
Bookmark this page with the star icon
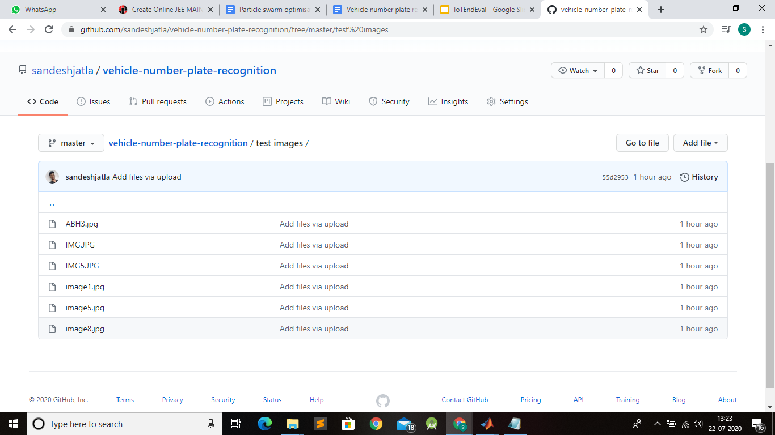point(704,29)
